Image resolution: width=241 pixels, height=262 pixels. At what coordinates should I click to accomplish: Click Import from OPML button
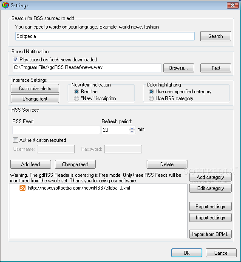click(x=210, y=234)
